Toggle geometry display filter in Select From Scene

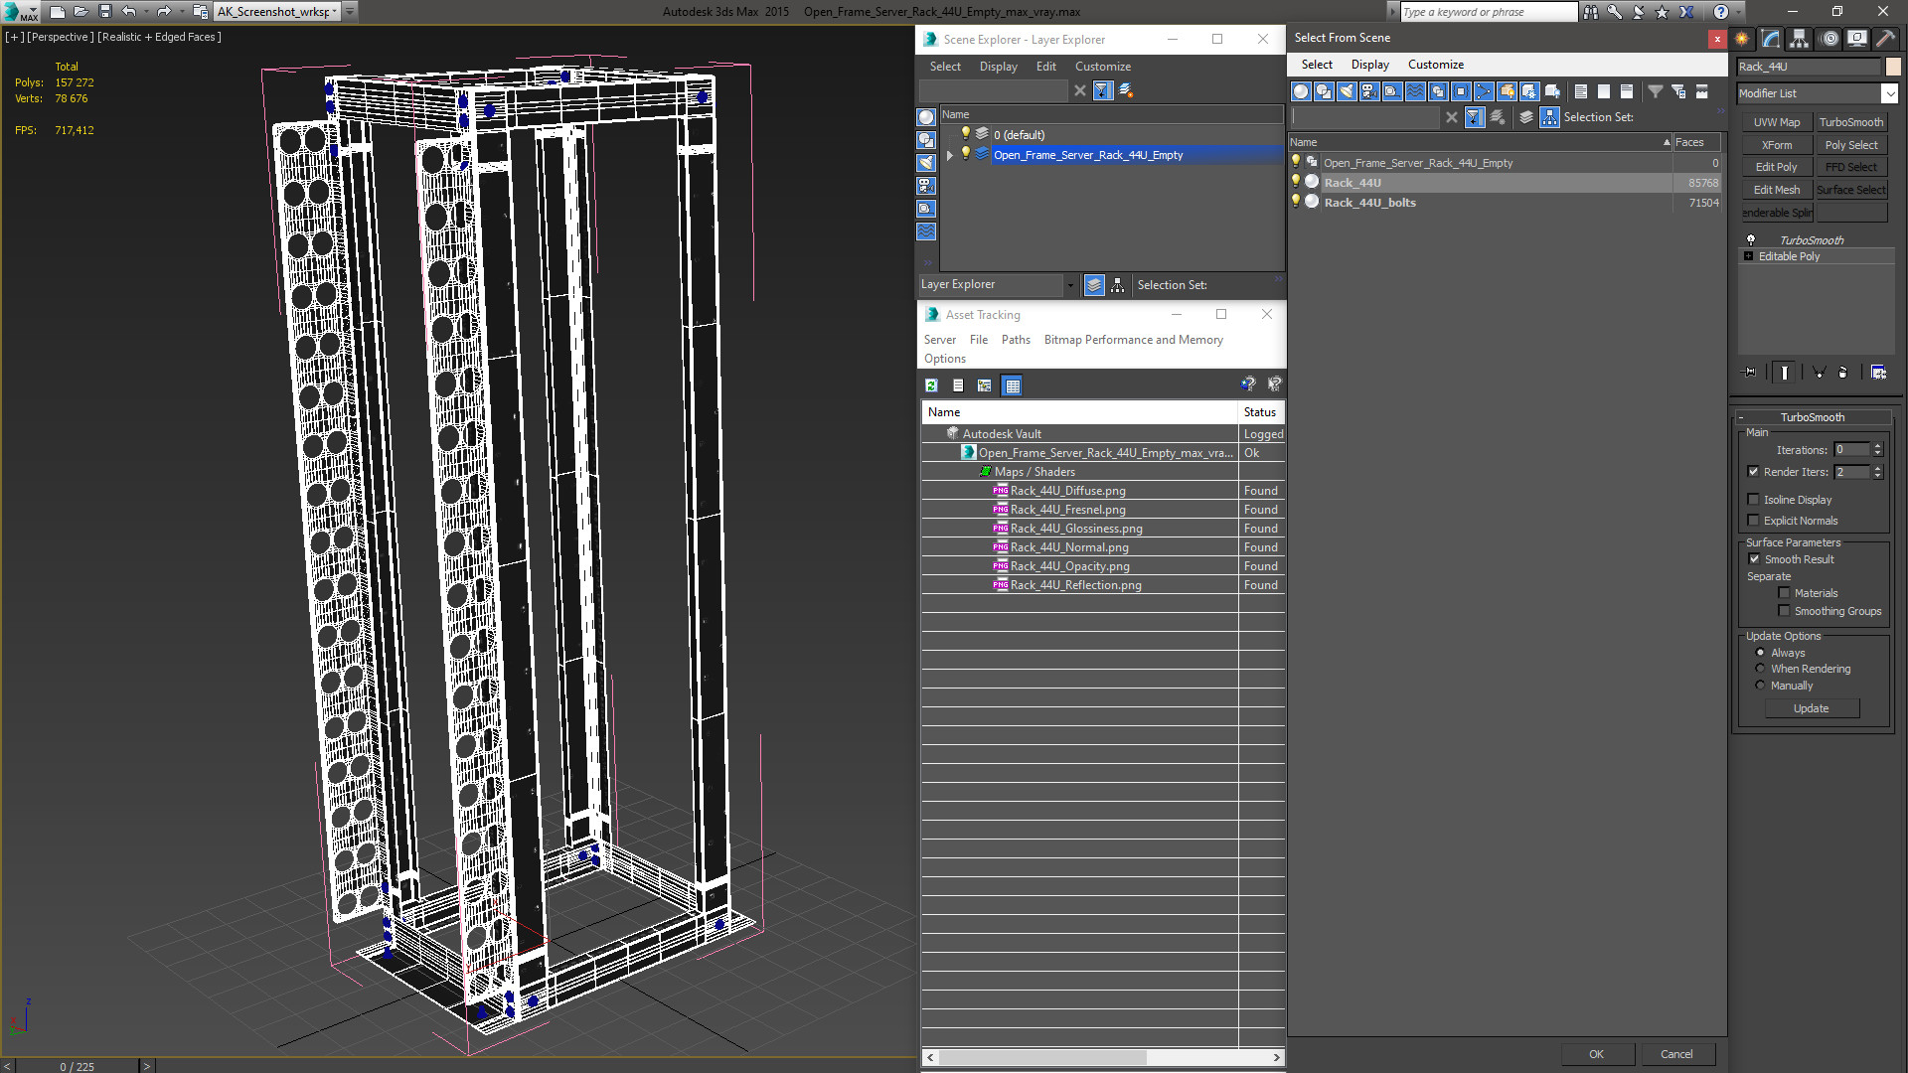click(1301, 91)
